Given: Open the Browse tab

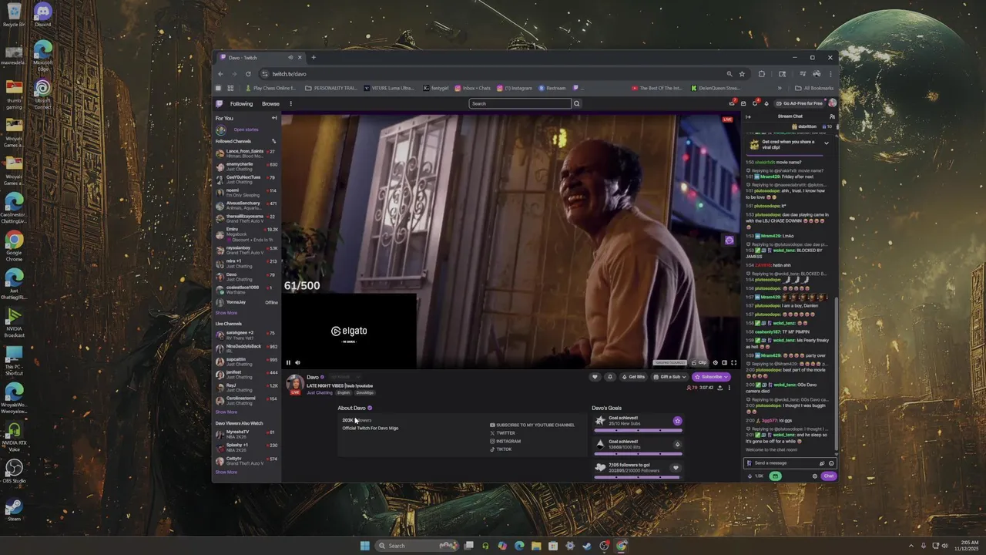Looking at the screenshot, I should (x=270, y=103).
